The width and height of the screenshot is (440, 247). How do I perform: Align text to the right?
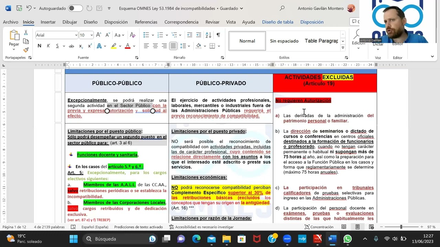click(x=164, y=46)
